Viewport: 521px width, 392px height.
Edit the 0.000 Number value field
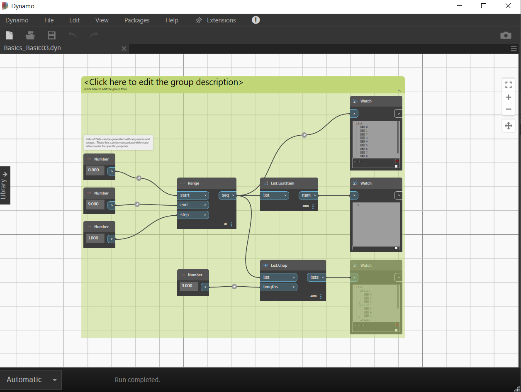coord(95,170)
